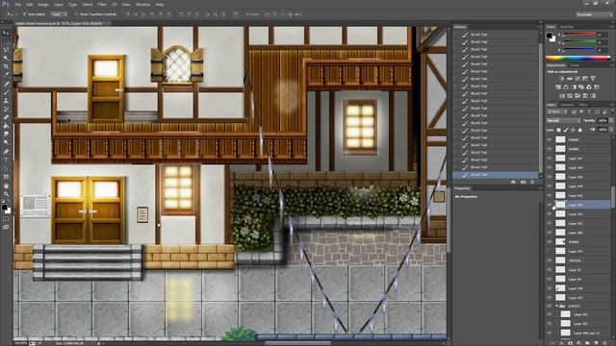Select the Eyedropper tool
Screen dimensions: 616x346
pos(6,75)
